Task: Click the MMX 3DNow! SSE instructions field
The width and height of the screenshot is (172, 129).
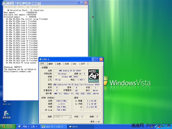Action: point(77,94)
